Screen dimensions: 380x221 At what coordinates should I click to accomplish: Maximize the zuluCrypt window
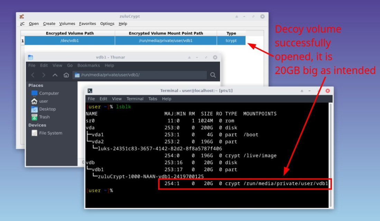click(x=253, y=17)
